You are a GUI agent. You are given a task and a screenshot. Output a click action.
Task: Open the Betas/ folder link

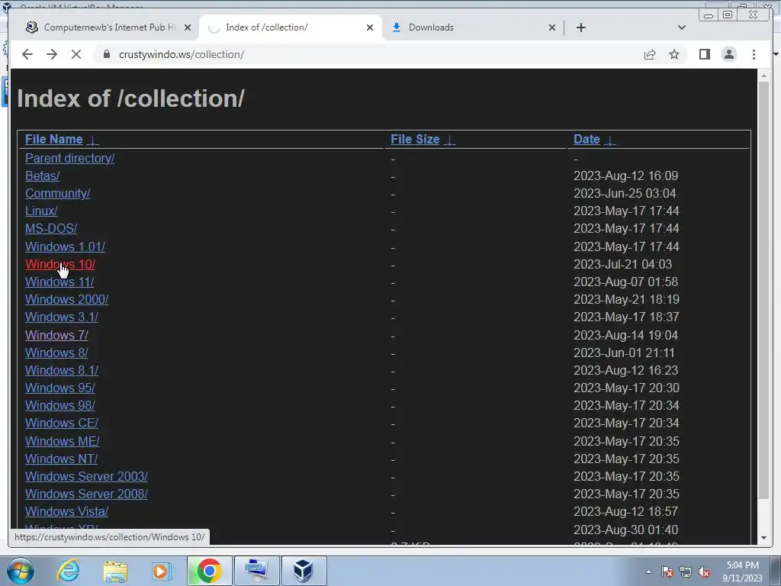[x=43, y=176]
